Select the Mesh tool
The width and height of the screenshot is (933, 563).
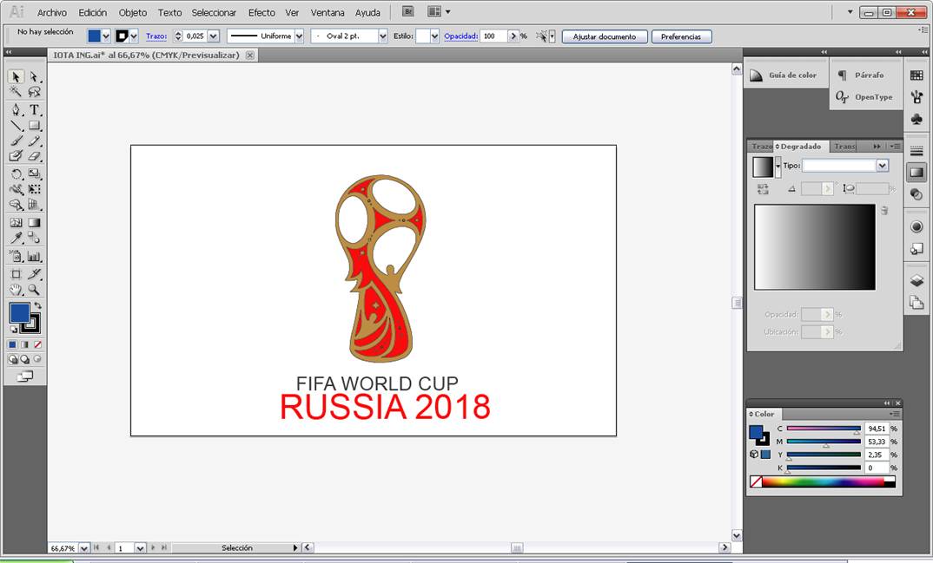tap(16, 223)
